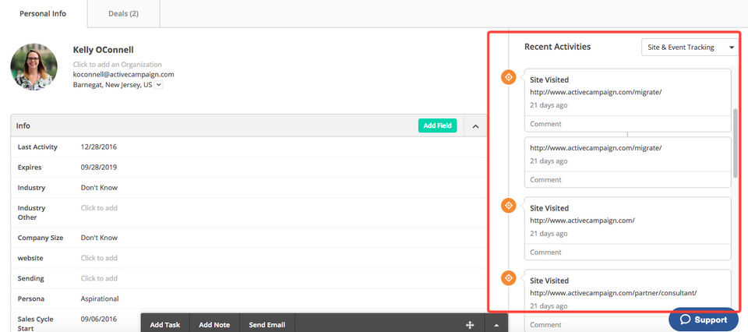Click 'Click to add' for Industry Other
This screenshot has width=748, height=332.
(x=99, y=208)
